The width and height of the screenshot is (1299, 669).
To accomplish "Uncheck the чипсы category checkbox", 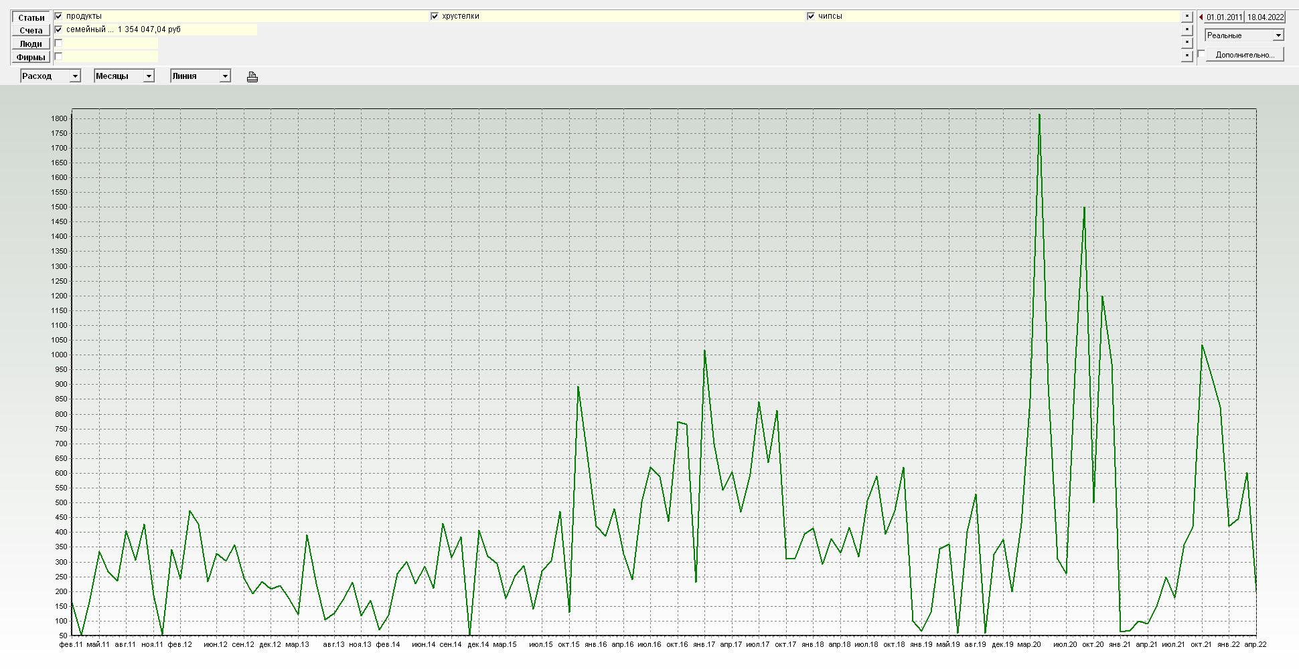I will click(x=811, y=16).
